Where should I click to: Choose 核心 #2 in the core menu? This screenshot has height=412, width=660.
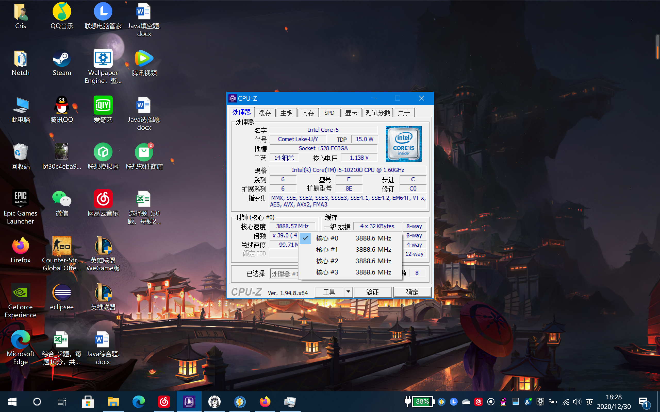[350, 261]
